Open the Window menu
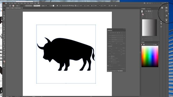Image resolution: width=173 pixels, height=97 pixels. [x=32, y=3]
